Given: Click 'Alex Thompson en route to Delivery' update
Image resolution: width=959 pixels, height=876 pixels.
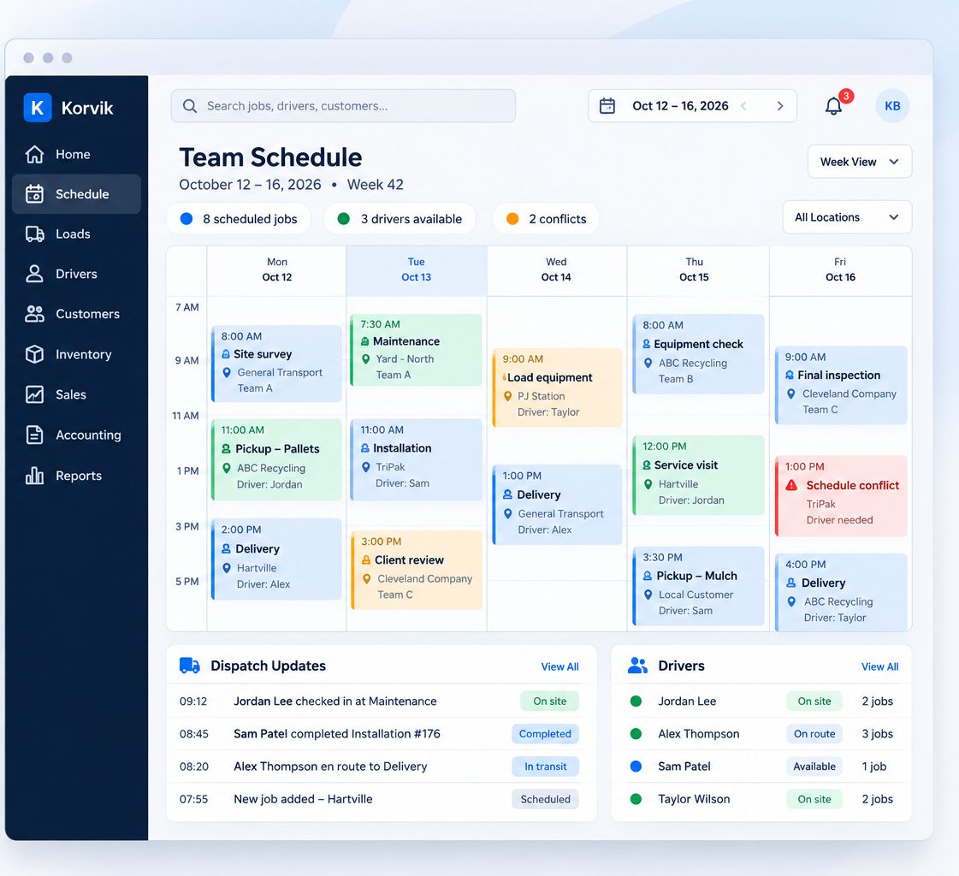Looking at the screenshot, I should pos(330,766).
